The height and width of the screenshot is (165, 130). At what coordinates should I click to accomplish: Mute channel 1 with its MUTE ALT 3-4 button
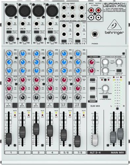pos(15,105)
